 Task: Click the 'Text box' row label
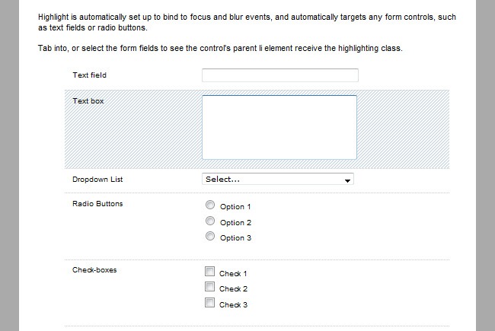[88, 100]
